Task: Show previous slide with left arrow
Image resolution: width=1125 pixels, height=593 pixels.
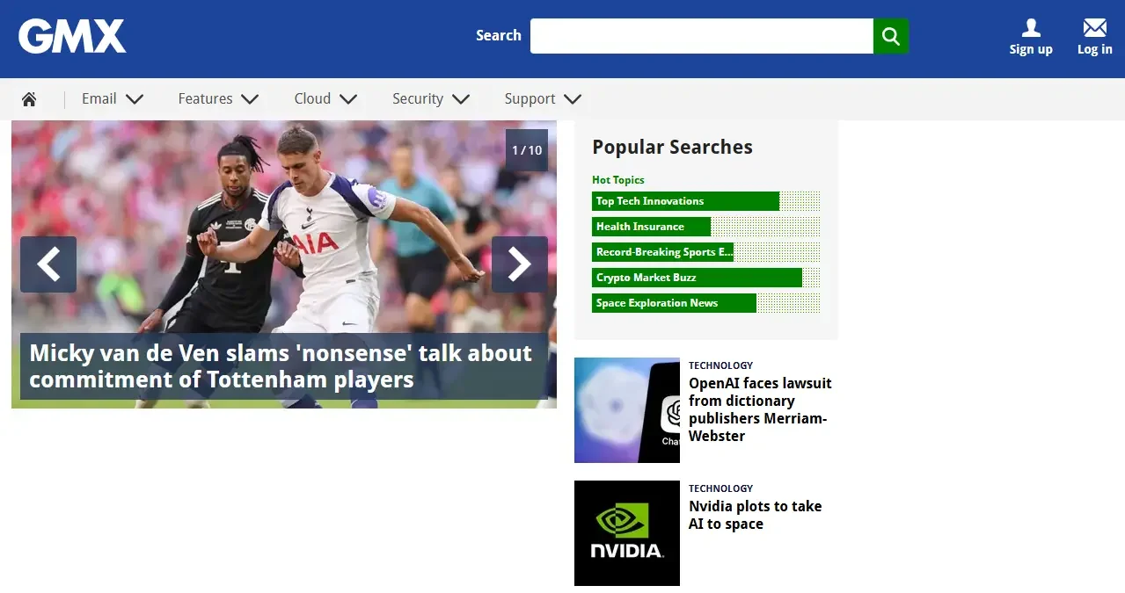Action: tap(48, 264)
